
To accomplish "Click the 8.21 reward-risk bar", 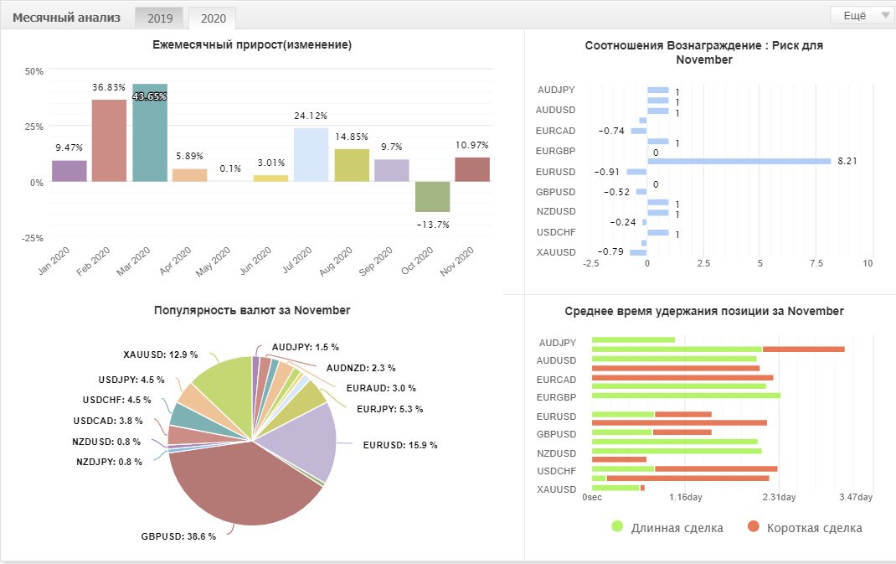I will pyautogui.click(x=739, y=161).
